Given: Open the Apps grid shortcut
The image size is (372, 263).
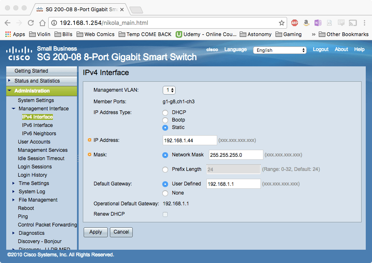Looking at the screenshot, I should [15, 34].
